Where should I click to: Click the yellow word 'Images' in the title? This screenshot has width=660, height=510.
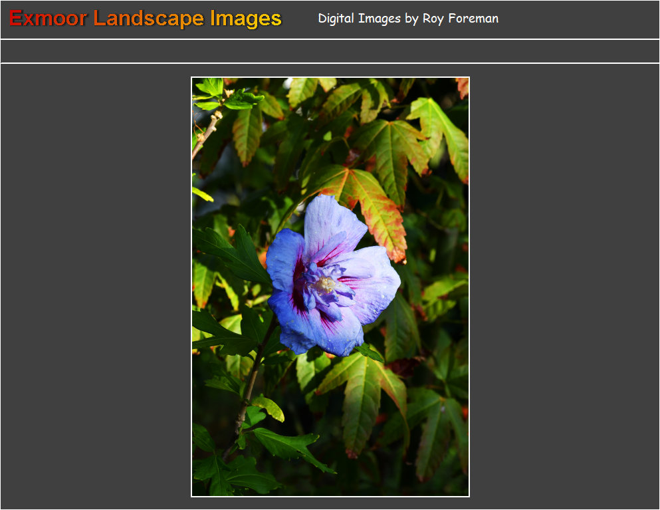pos(246,19)
